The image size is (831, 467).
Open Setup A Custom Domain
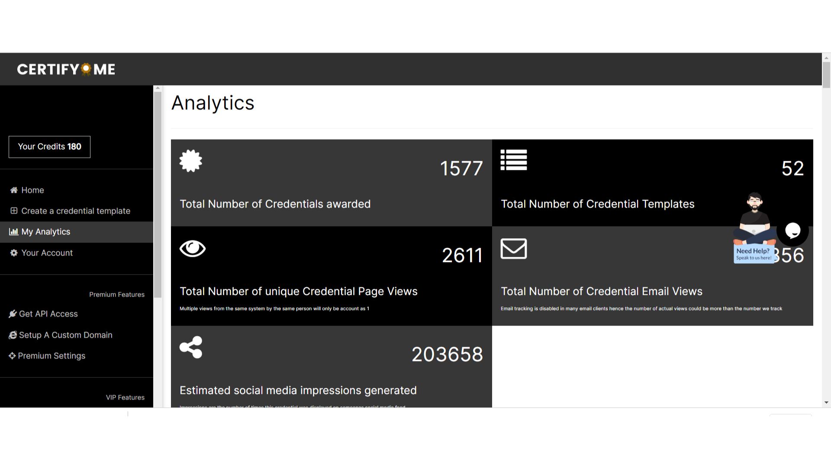click(65, 335)
